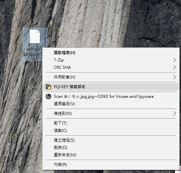Open 共用對象(H) sharing entry
The width and height of the screenshot is (181, 173).
pyautogui.click(x=111, y=77)
